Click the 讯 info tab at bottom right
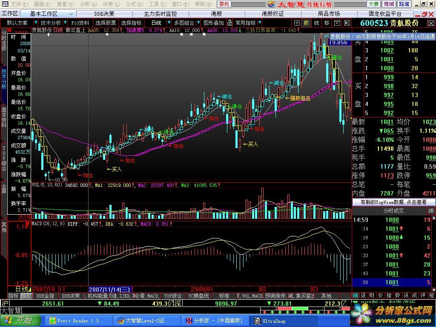 point(406,295)
